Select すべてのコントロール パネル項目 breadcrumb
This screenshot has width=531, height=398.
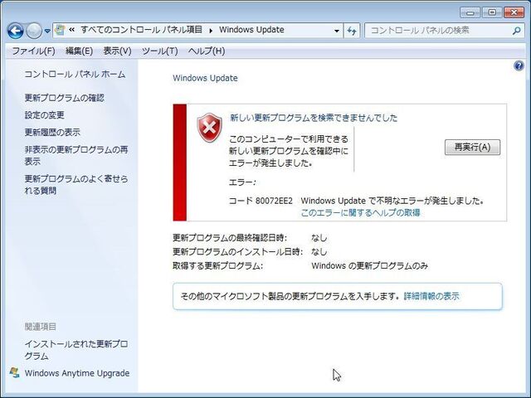[x=141, y=30]
